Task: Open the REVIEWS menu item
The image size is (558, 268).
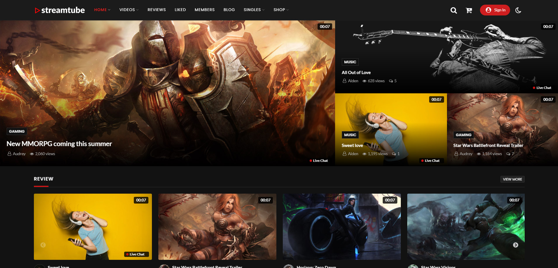Action: tap(157, 10)
